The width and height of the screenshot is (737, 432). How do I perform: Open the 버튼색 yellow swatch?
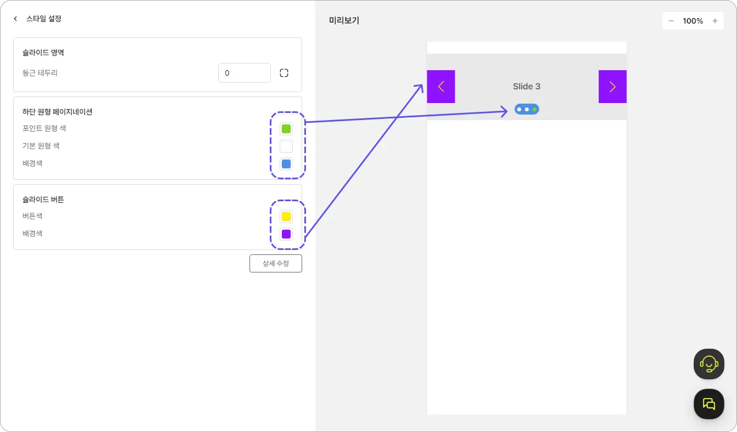click(286, 217)
